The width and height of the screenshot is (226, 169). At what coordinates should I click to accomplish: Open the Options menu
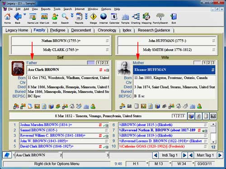click(x=106, y=9)
